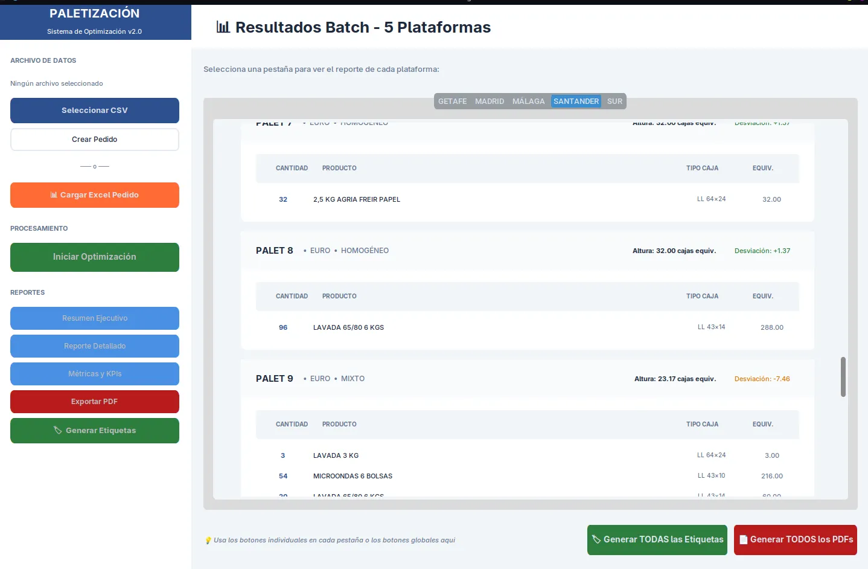The image size is (868, 569).
Task: Select the MÁLAGA tab
Action: [529, 101]
